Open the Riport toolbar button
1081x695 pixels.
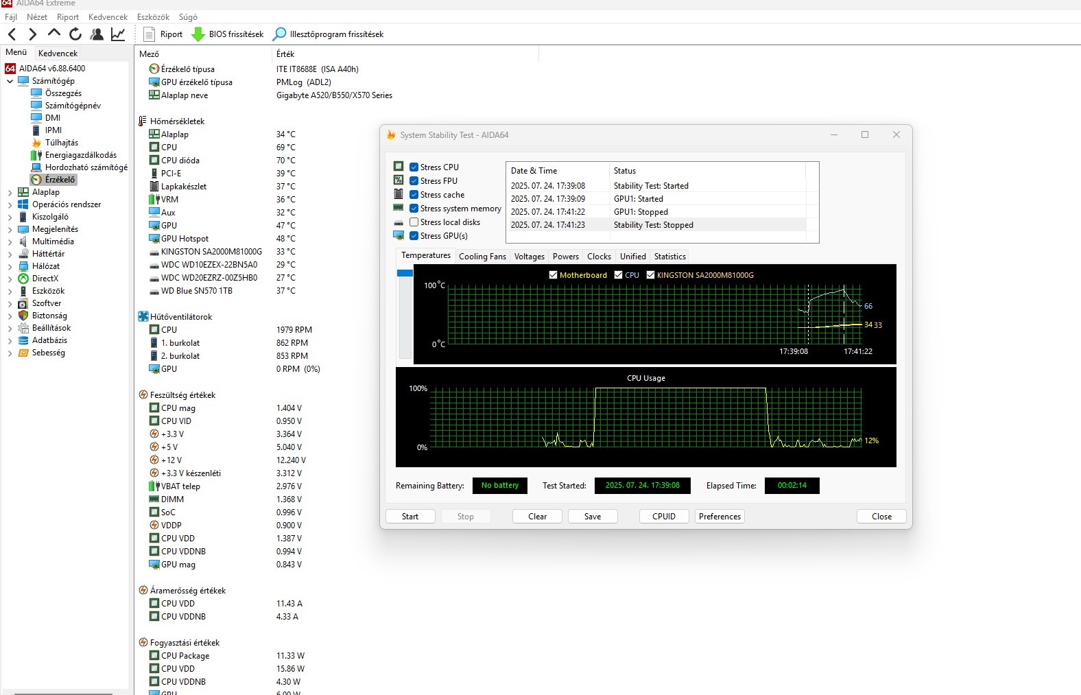[163, 34]
